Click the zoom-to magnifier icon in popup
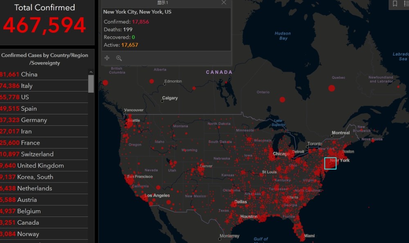The height and width of the screenshot is (243, 409). (119, 58)
